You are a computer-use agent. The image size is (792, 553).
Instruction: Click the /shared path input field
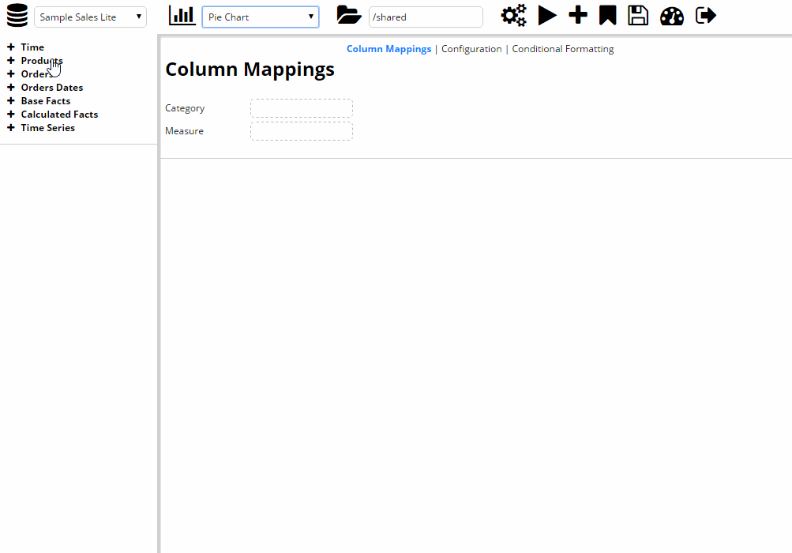(x=426, y=17)
